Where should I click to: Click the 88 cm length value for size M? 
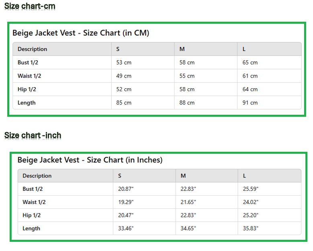[x=187, y=102]
